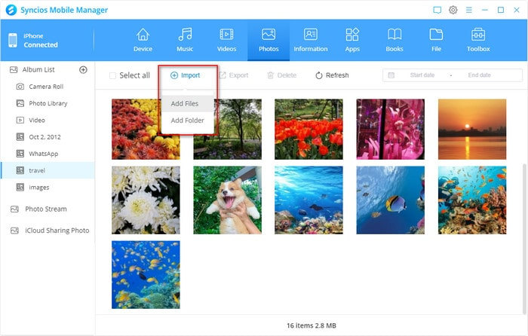Refresh the photo list
This screenshot has height=336, width=528.
tap(332, 75)
